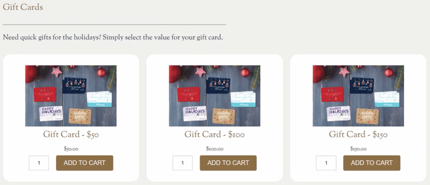Open the $100 gift card product image

[x=214, y=95]
